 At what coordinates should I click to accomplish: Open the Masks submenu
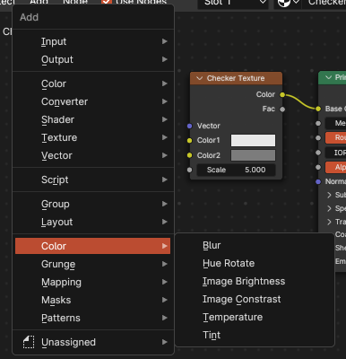pyautogui.click(x=92, y=300)
